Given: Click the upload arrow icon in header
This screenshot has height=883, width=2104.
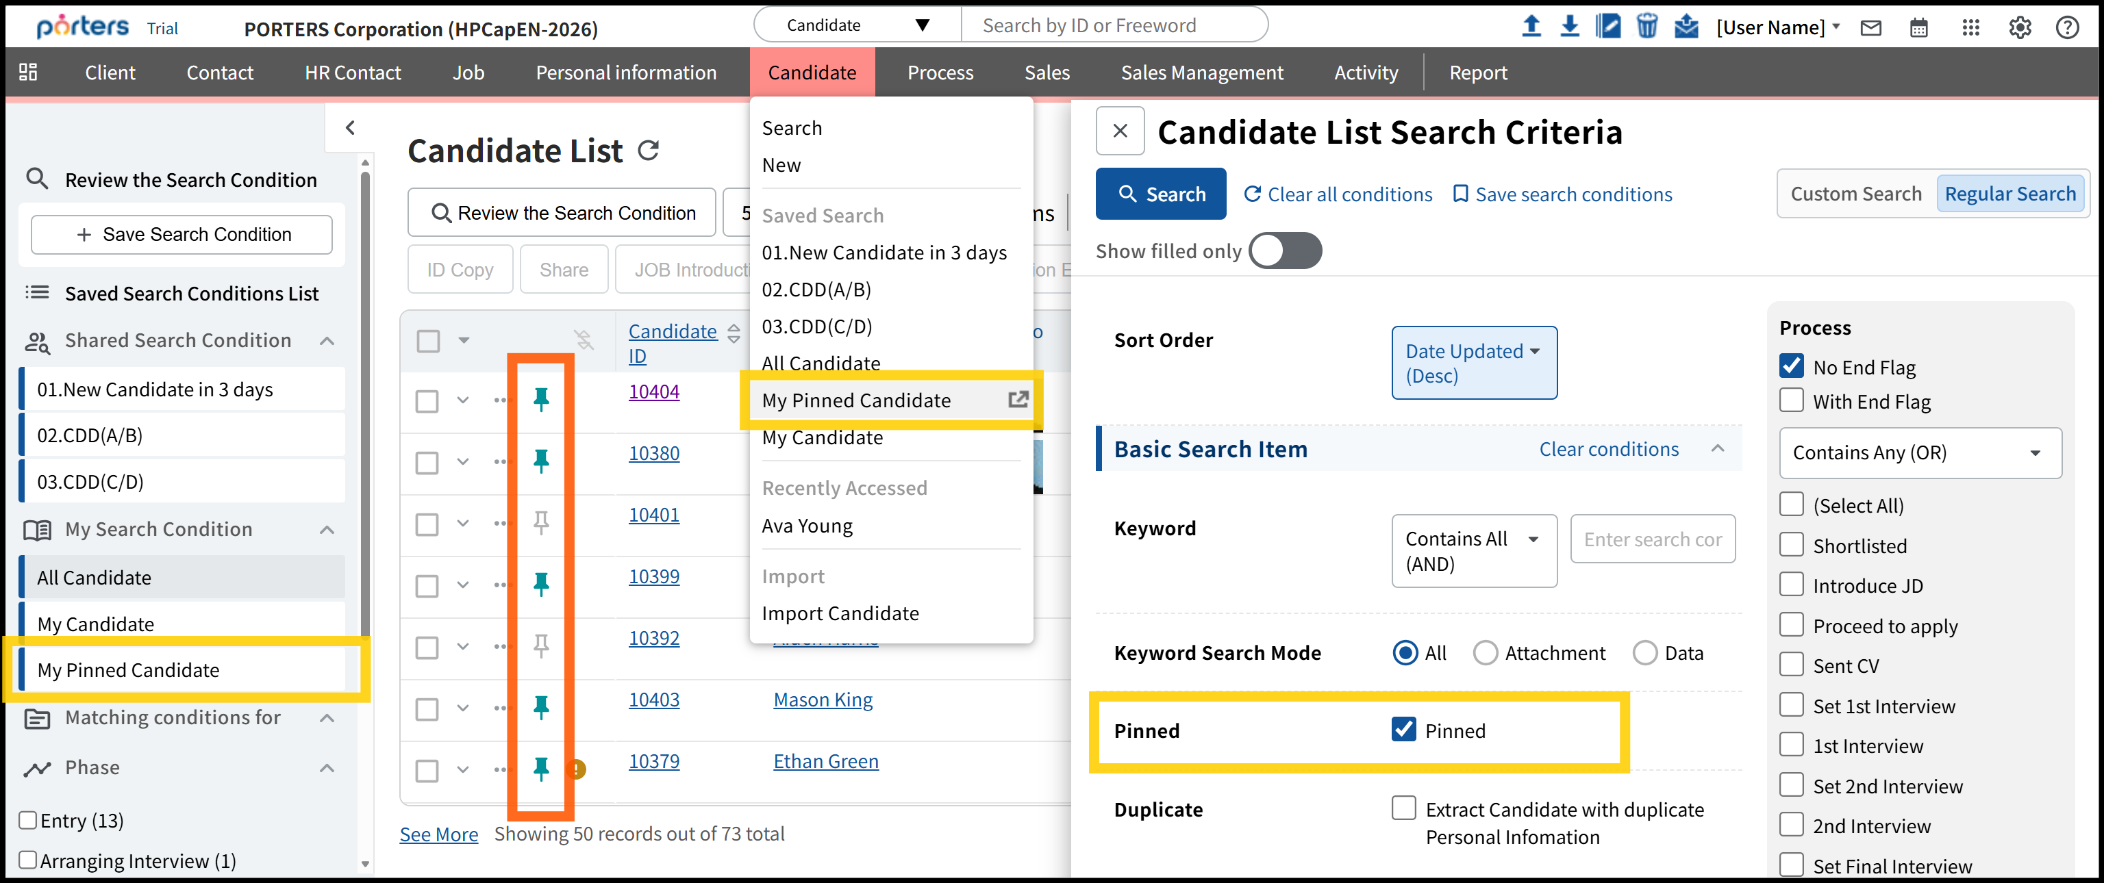Looking at the screenshot, I should 1531,27.
